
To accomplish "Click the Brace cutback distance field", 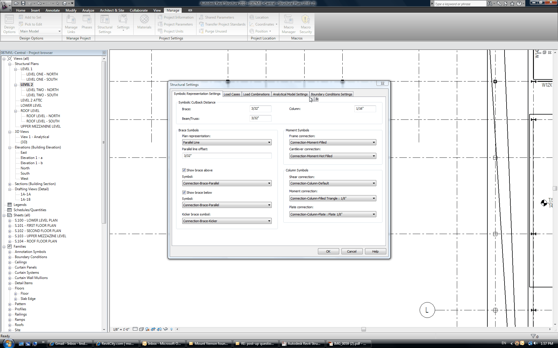I will (x=260, y=109).
